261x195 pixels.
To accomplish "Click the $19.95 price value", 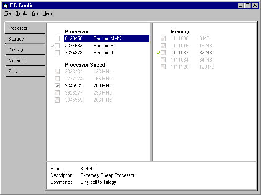I will 87,169.
